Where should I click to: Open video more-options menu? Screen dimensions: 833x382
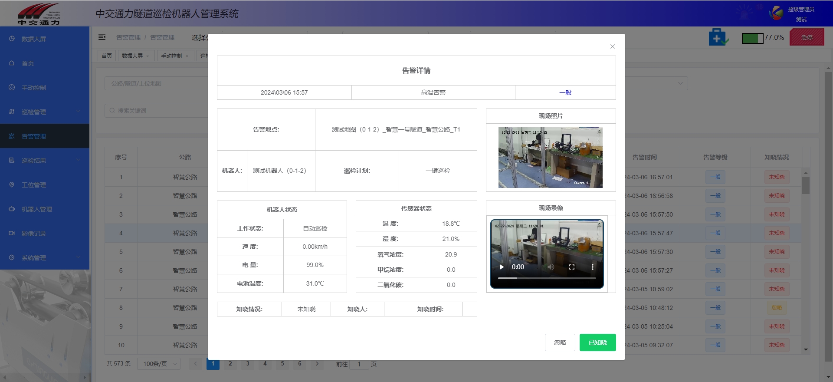pyautogui.click(x=592, y=267)
